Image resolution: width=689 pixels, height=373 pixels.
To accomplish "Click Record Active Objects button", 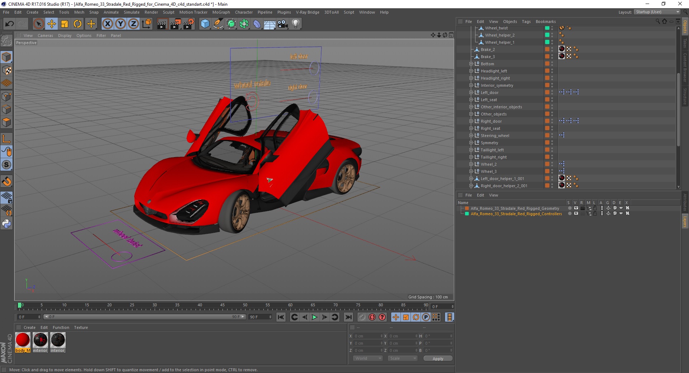I will (362, 317).
